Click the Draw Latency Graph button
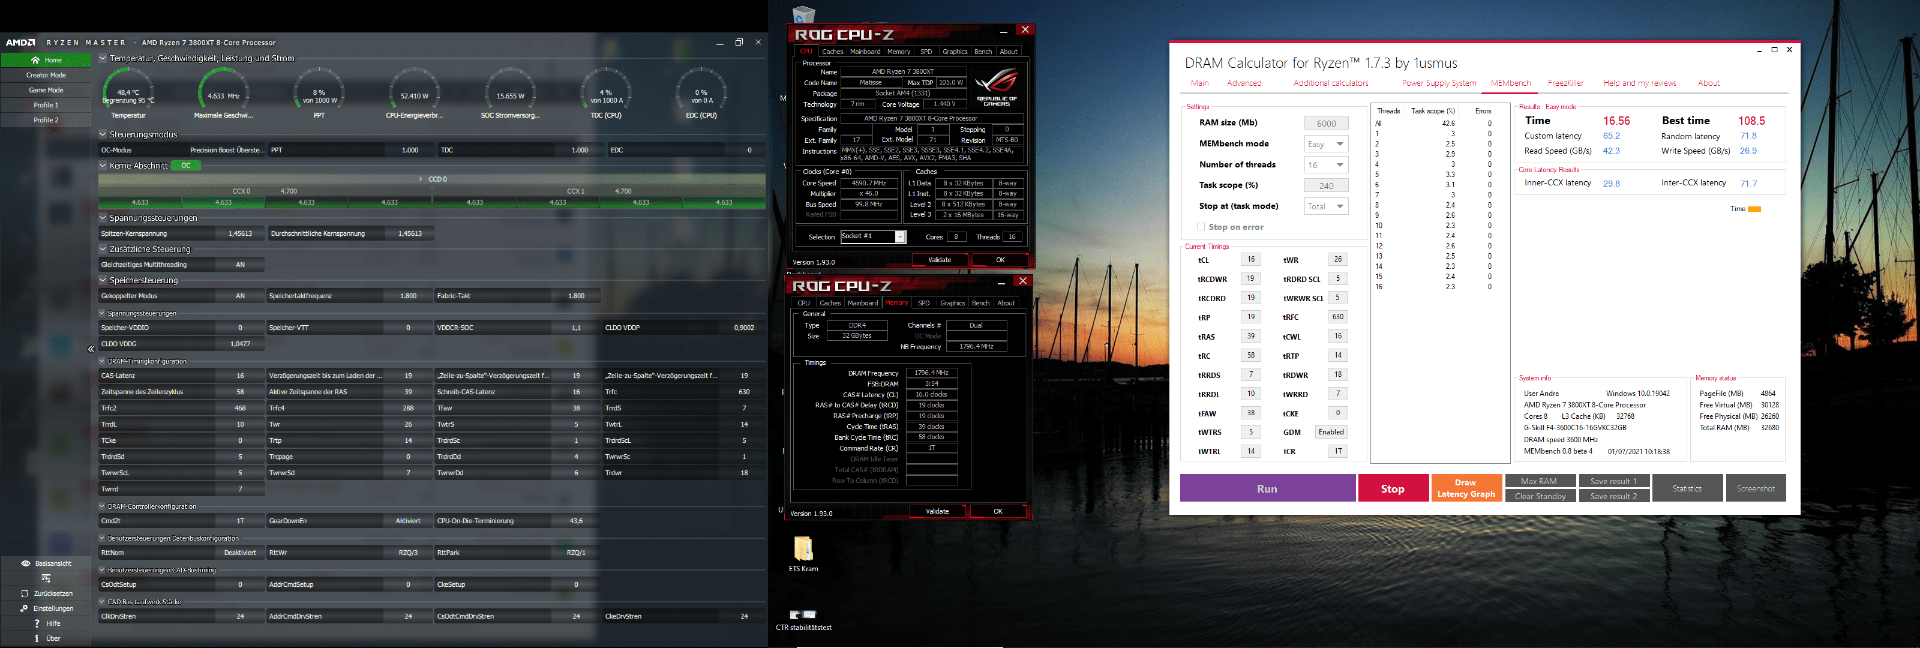The image size is (1920, 648). tap(1466, 488)
